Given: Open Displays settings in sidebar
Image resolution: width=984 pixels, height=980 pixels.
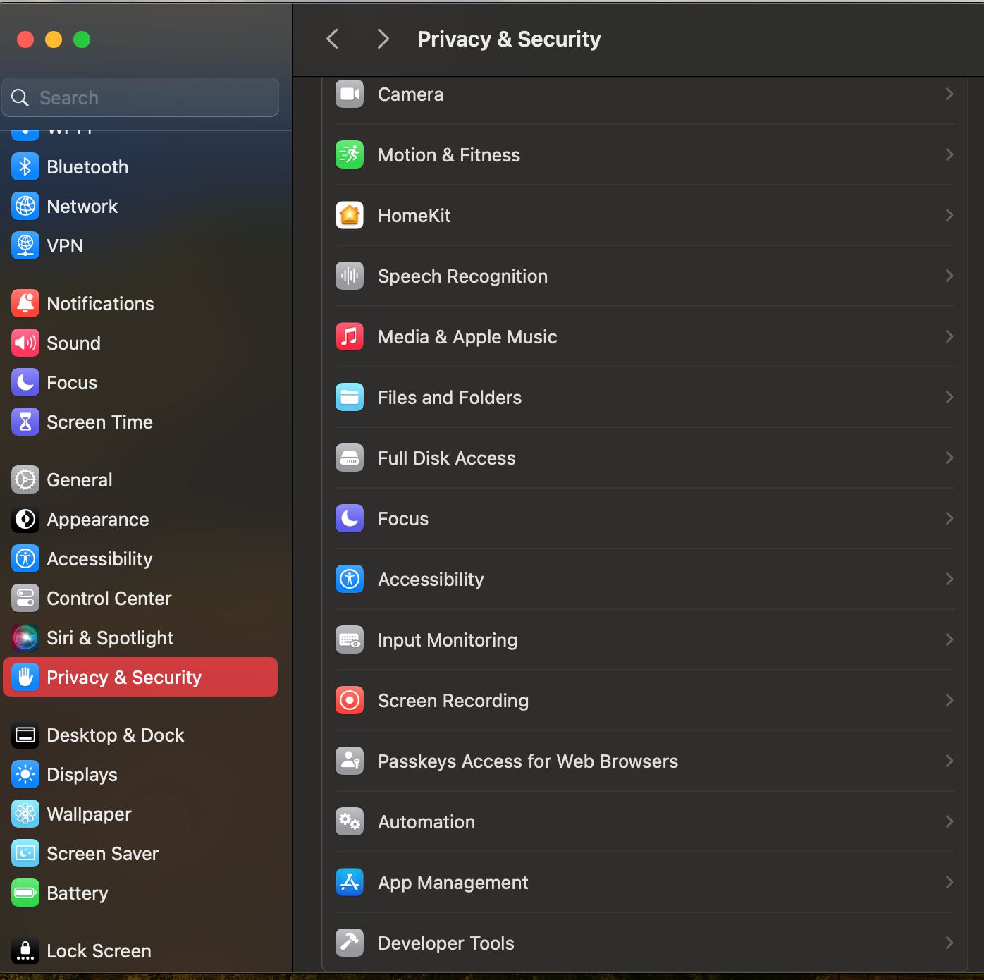Looking at the screenshot, I should tap(140, 775).
